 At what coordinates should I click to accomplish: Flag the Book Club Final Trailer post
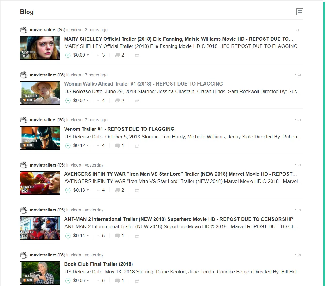pyautogui.click(x=299, y=255)
